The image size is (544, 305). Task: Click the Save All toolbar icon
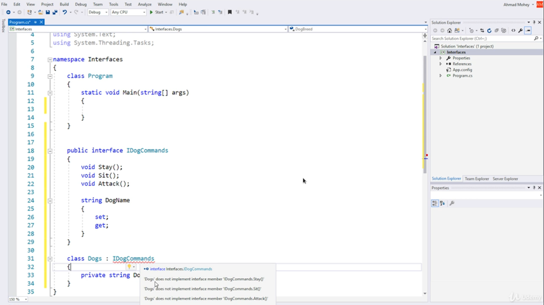55,12
